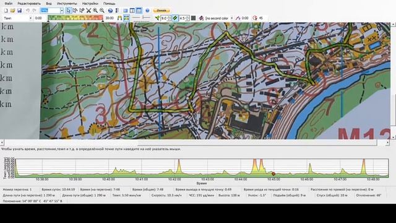Click the Undo arrow icon
Image resolution: width=396 pixels, height=223 pixels.
(27, 11)
